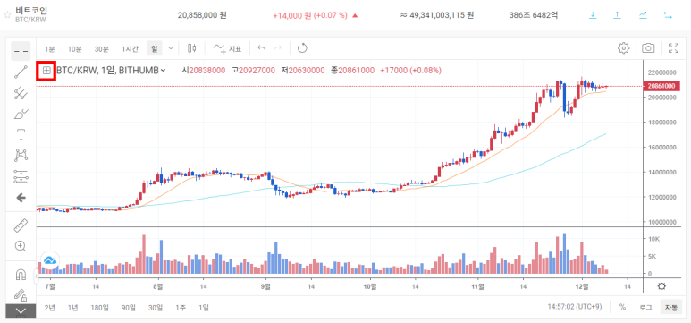
Task: Set the date range to 1주
Action: click(181, 308)
